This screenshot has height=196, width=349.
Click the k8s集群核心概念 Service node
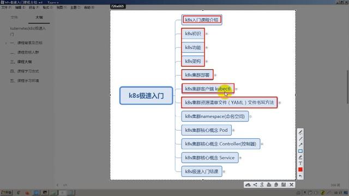[x=209, y=157]
